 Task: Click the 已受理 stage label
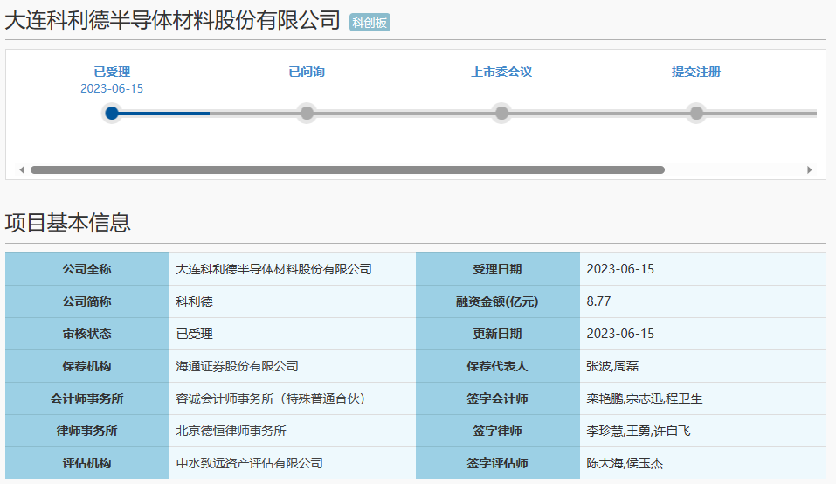(112, 72)
